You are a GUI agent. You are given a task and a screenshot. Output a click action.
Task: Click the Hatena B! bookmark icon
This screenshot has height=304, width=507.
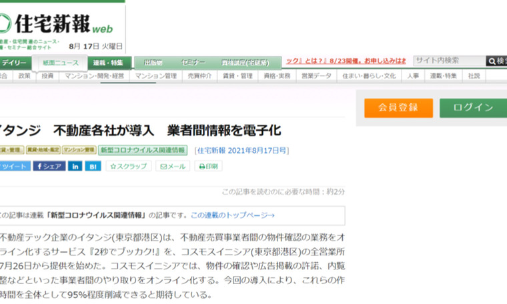click(x=93, y=166)
